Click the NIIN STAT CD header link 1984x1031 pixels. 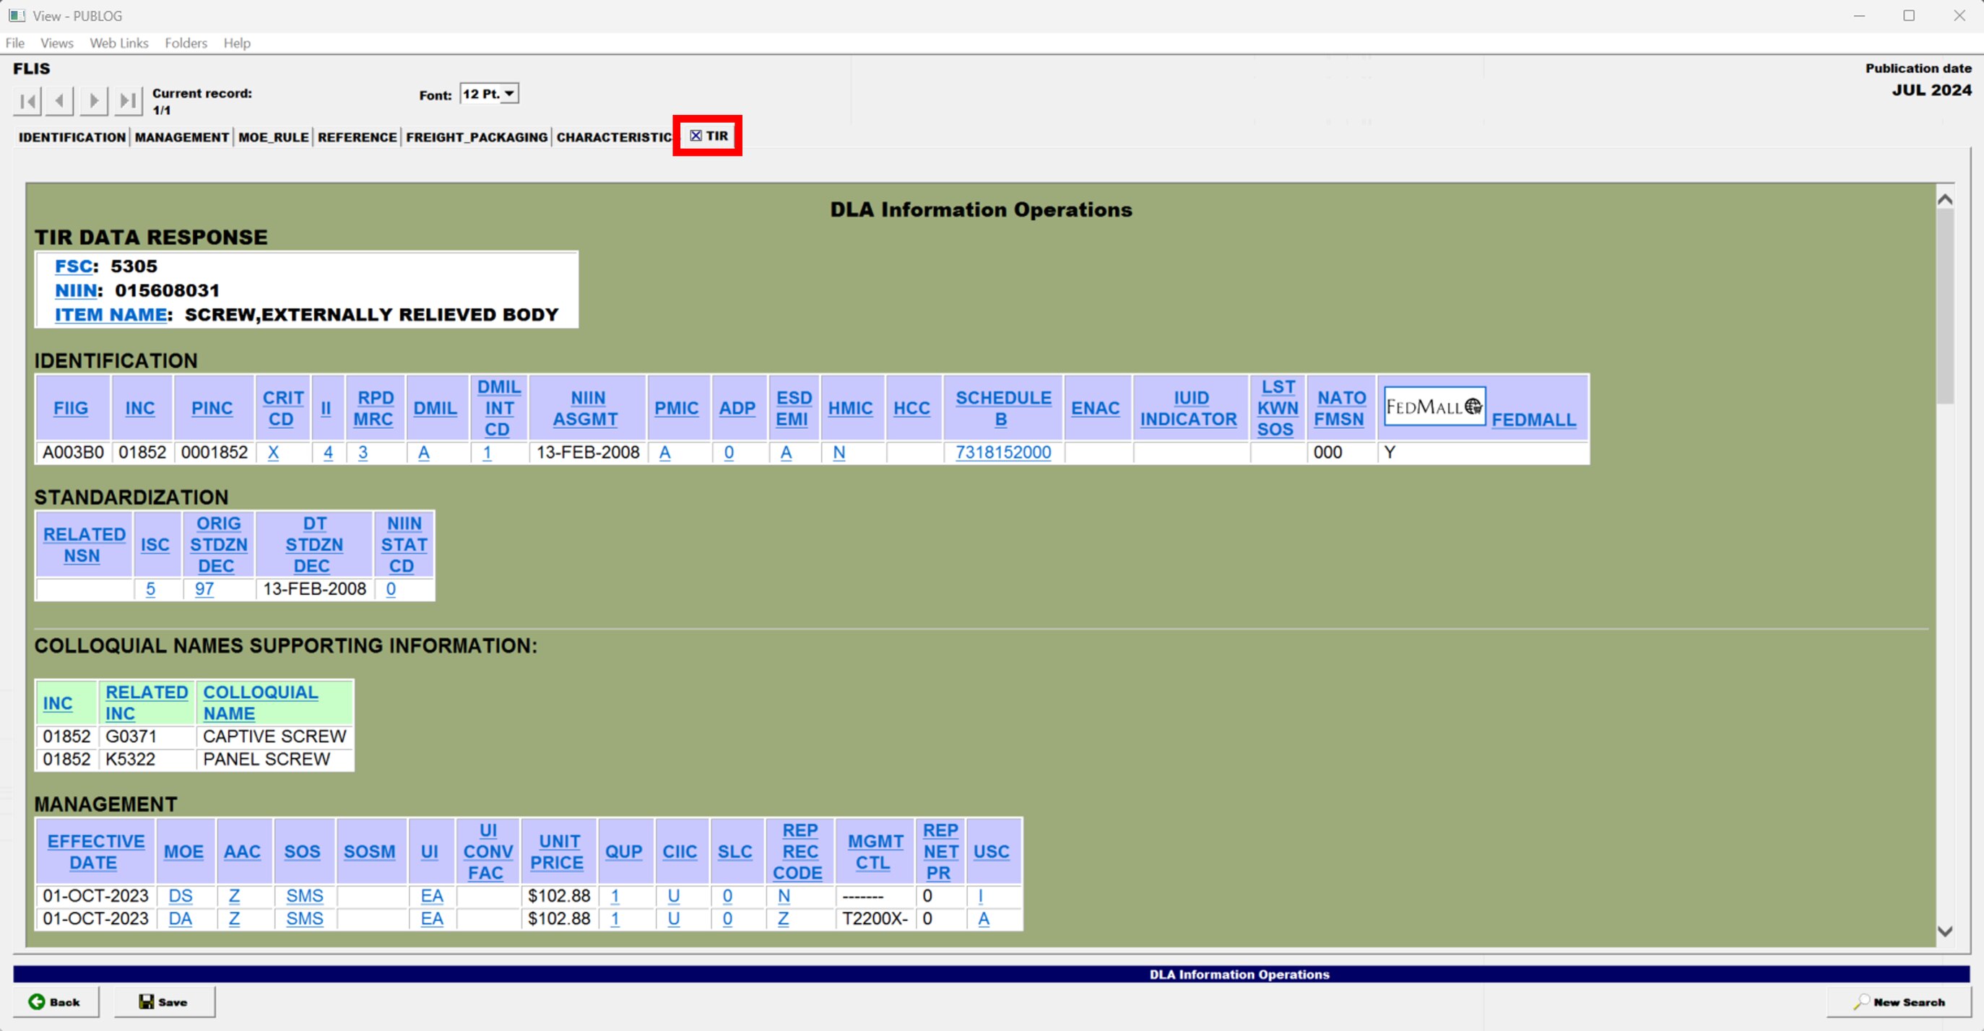coord(404,544)
